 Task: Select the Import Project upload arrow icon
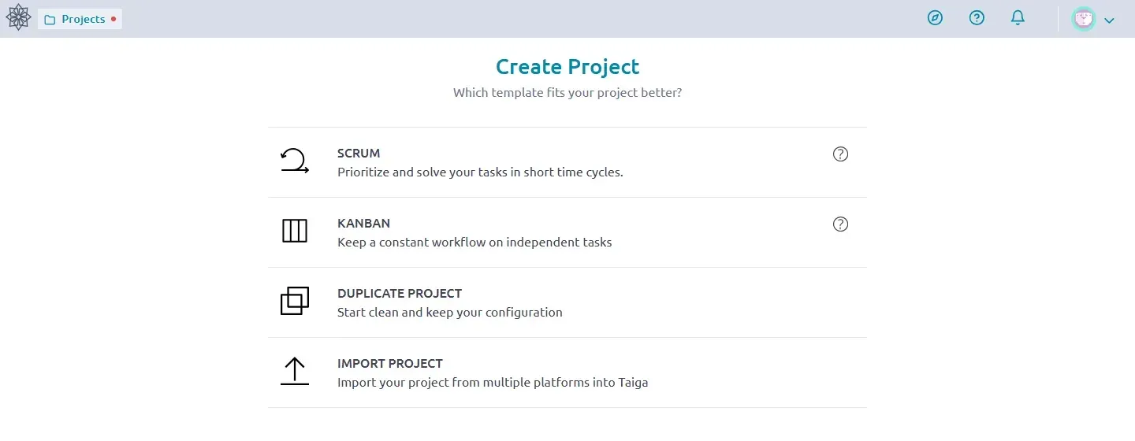point(295,371)
